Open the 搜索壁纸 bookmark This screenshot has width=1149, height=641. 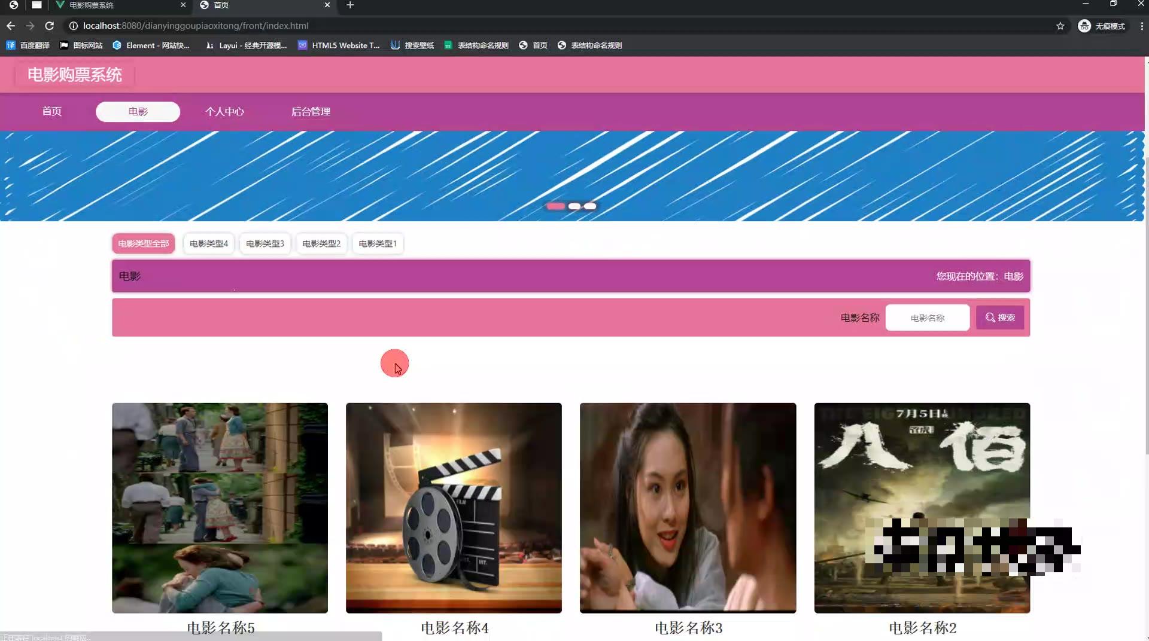pos(412,45)
